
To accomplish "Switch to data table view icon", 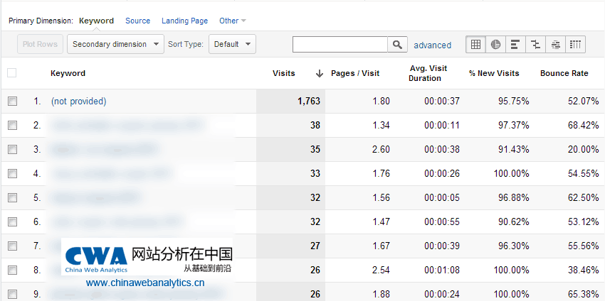I will [476, 45].
